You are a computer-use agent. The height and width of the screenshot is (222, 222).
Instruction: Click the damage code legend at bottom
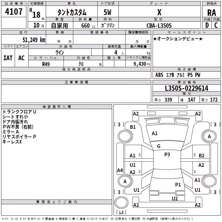[98, 219]
